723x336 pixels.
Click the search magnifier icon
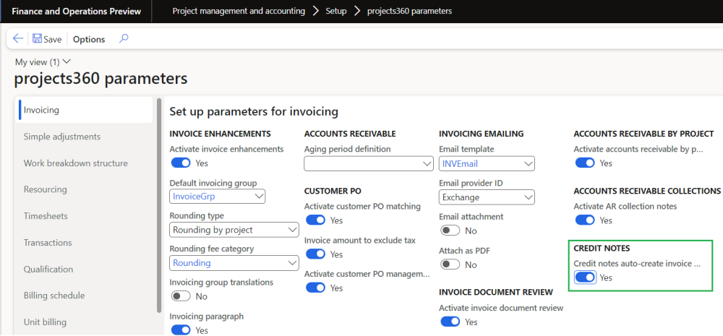pos(124,39)
